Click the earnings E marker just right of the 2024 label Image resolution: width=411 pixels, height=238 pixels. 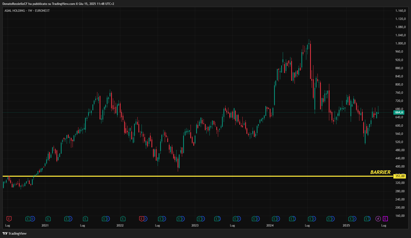click(x=274, y=219)
